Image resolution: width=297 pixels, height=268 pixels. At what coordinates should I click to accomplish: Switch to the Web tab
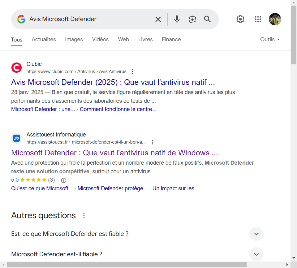tap(123, 39)
